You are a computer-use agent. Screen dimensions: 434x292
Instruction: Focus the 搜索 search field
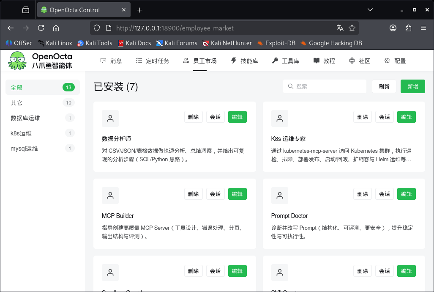click(x=325, y=86)
